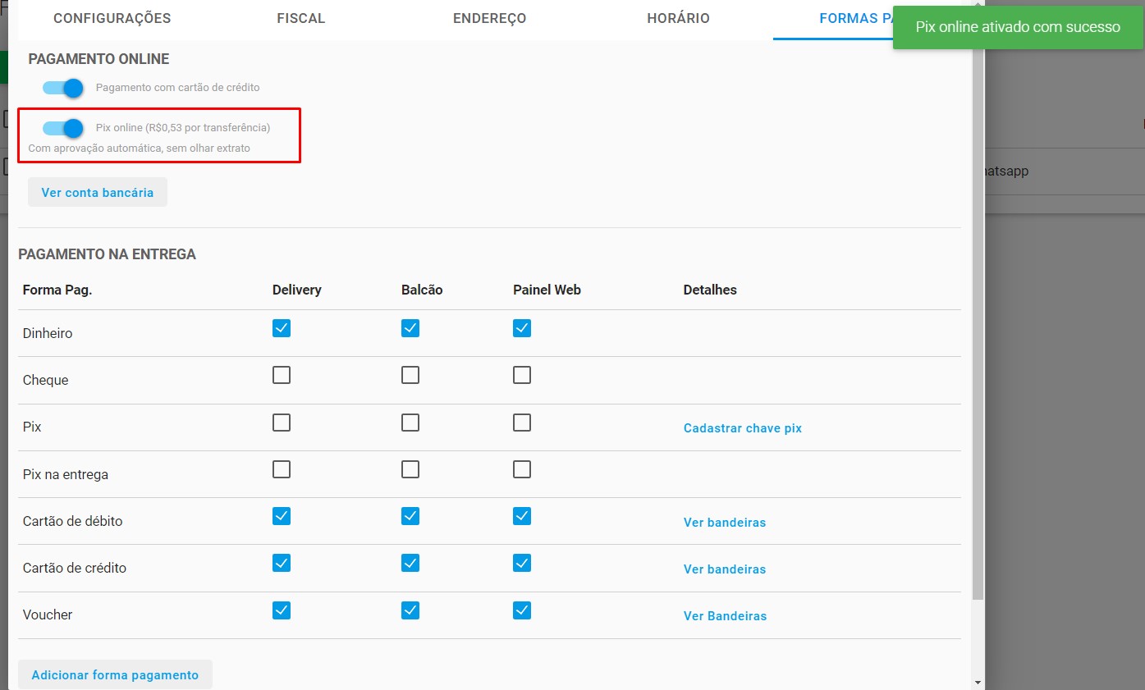Click Ver conta bancária button
The height and width of the screenshot is (690, 1145).
[98, 193]
